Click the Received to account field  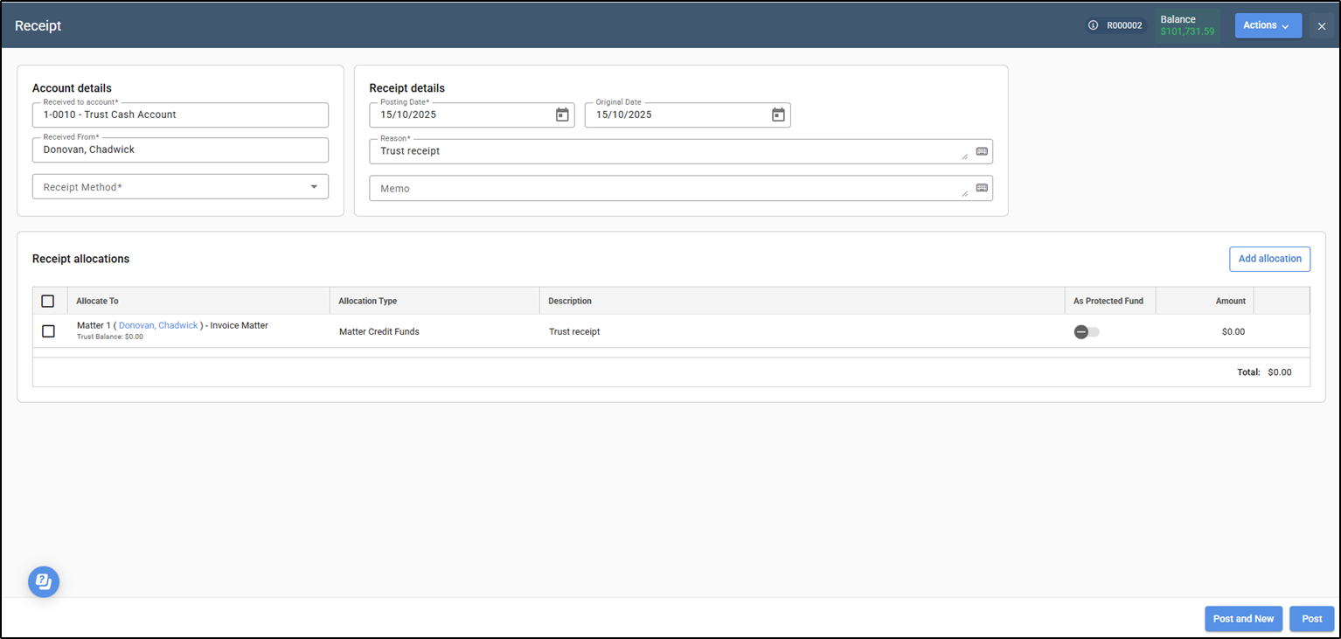point(180,115)
